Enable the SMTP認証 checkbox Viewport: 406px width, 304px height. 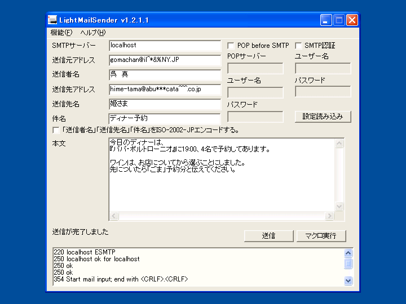point(298,46)
